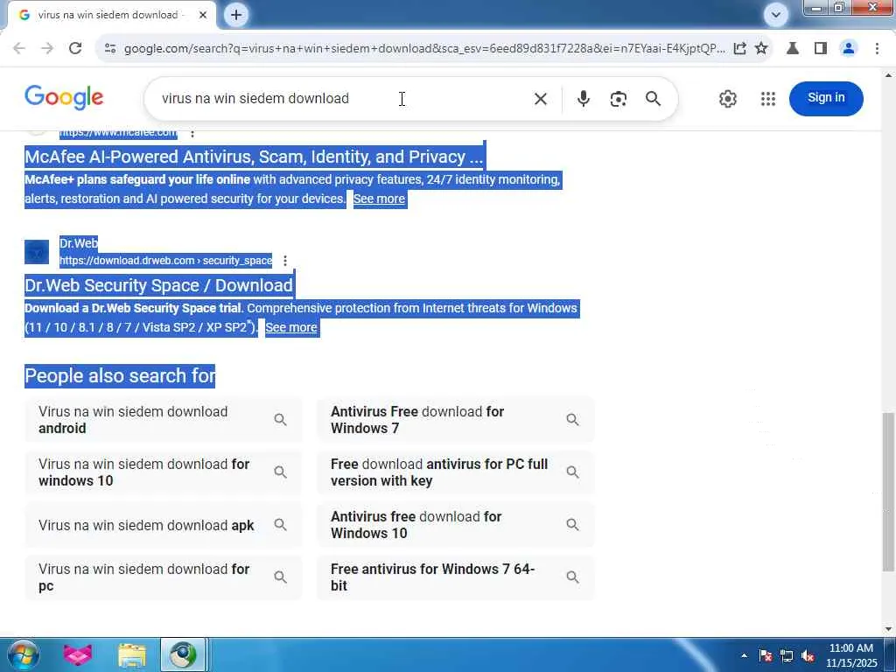Search Virus na win siedem download for windows 10
The width and height of the screenshot is (896, 672).
tap(163, 472)
